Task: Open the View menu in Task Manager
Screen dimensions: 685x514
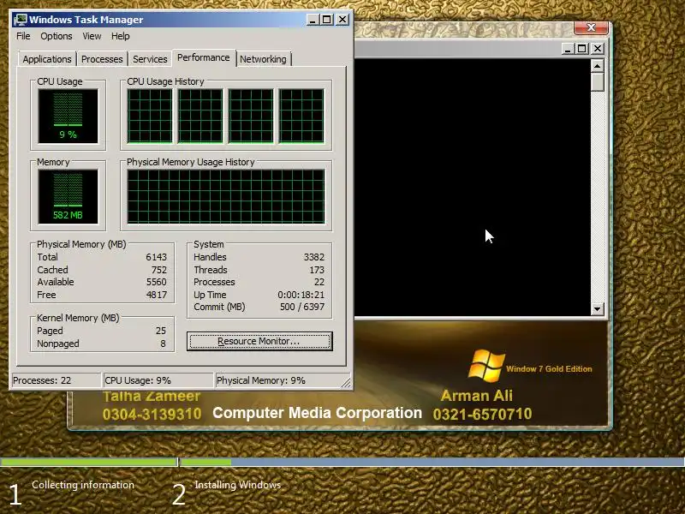Action: click(x=92, y=36)
